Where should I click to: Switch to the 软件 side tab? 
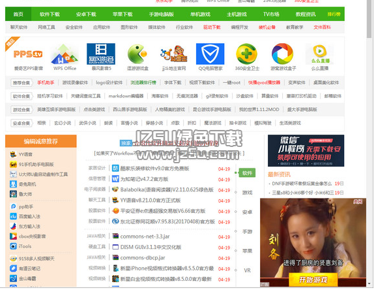247,173
